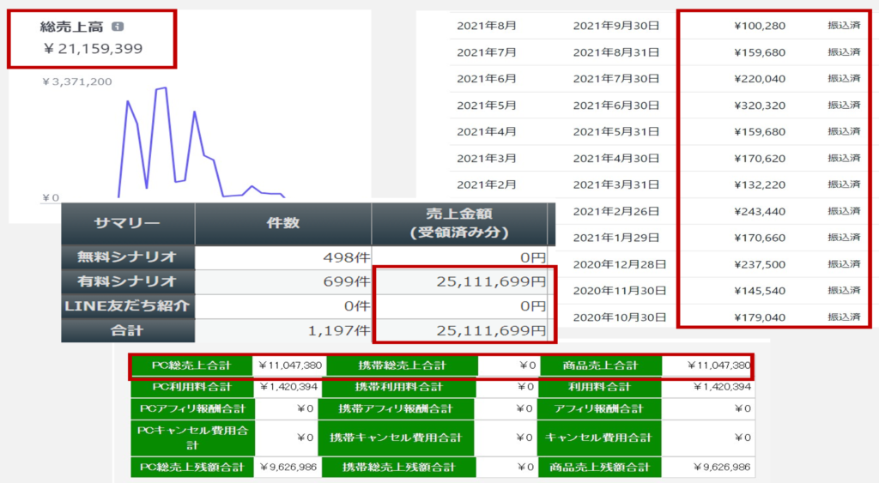Click 振込済 status for 2020年10月30日 row

(843, 317)
